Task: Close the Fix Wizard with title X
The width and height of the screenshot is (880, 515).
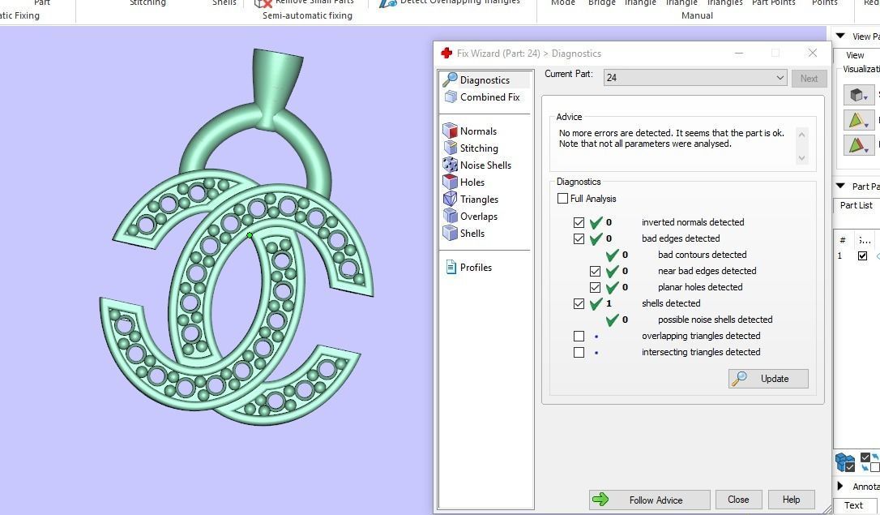Action: [x=812, y=53]
